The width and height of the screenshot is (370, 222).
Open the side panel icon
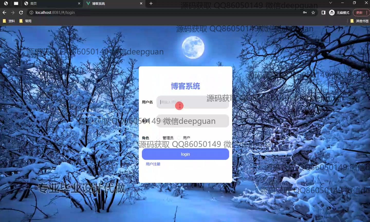click(x=323, y=12)
